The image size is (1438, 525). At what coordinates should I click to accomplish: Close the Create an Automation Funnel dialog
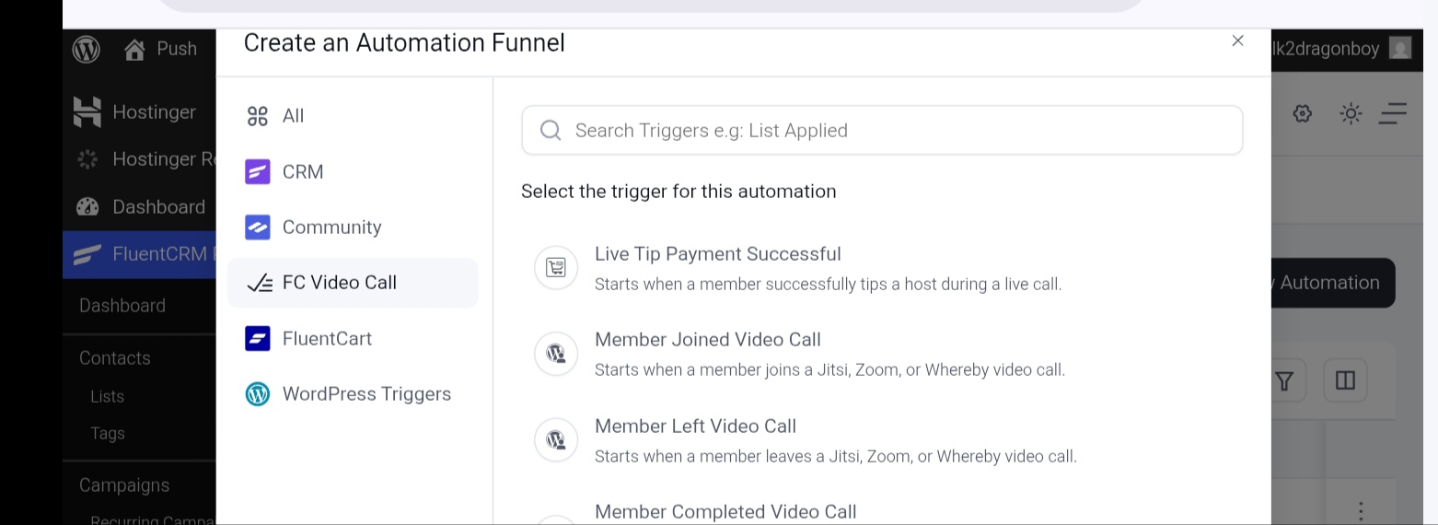(1237, 41)
